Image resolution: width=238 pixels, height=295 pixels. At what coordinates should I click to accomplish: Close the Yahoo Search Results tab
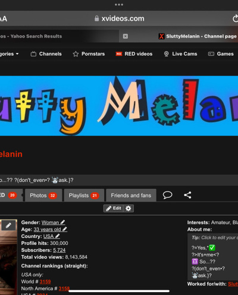126,36
